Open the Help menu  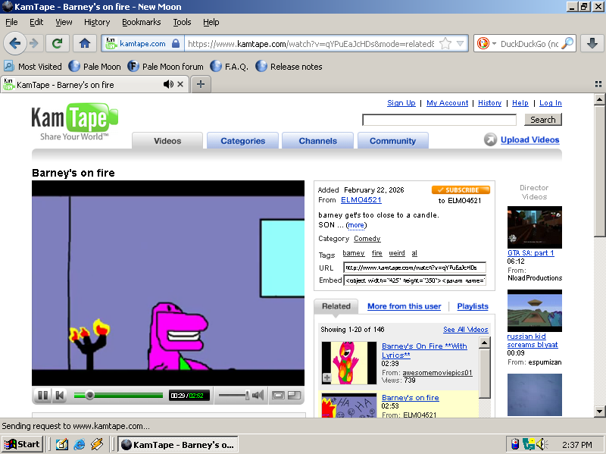click(x=211, y=22)
